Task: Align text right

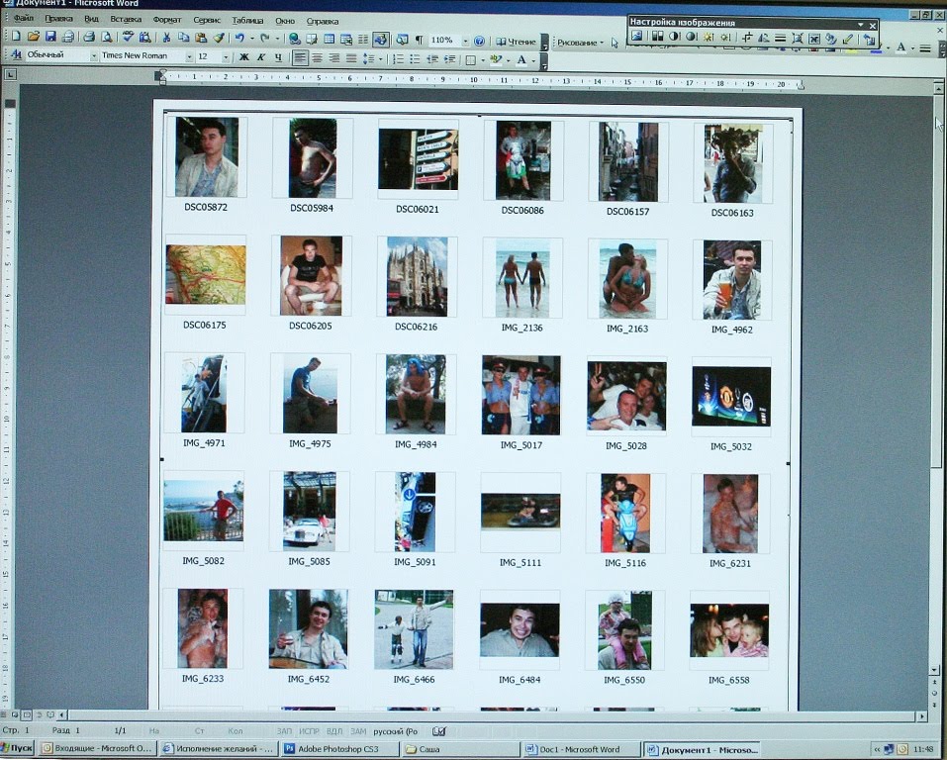Action: (x=333, y=58)
